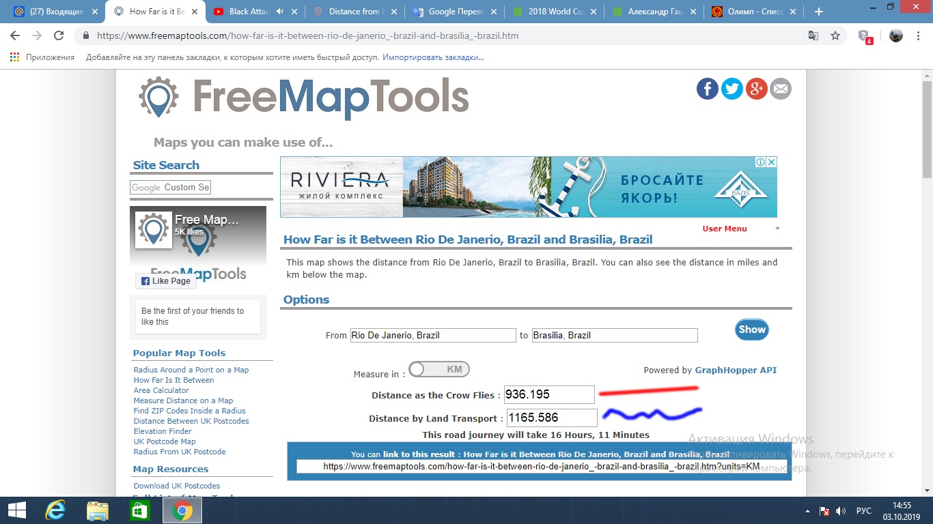Open the Twitter share icon
The image size is (933, 524).
click(x=732, y=89)
